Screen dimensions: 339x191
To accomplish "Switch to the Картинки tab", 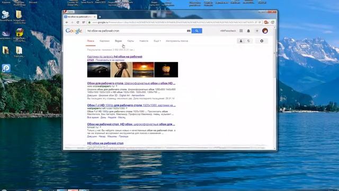I will tap(105, 41).
